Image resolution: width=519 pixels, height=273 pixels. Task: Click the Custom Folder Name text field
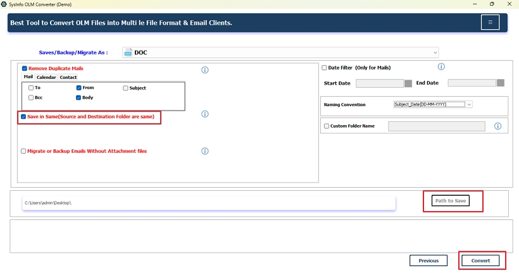pos(437,126)
